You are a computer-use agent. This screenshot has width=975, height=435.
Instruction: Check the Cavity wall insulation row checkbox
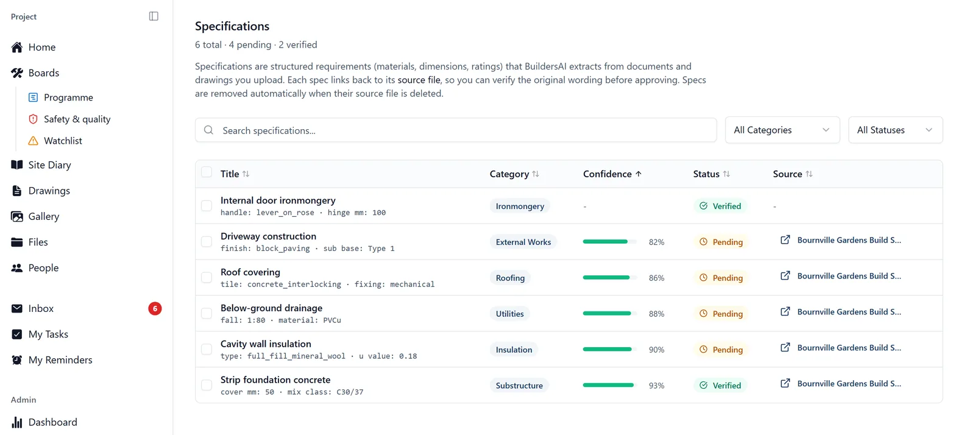(x=207, y=350)
